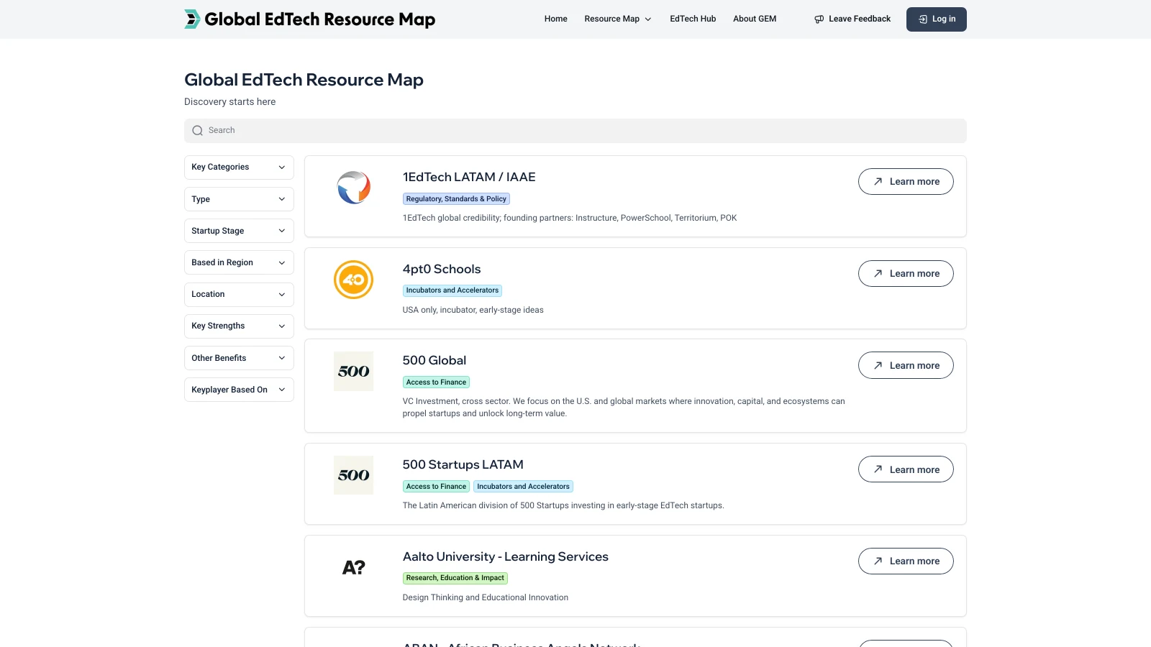Click the 500 Startups LATAM logo
This screenshot has height=647, width=1151.
point(353,475)
